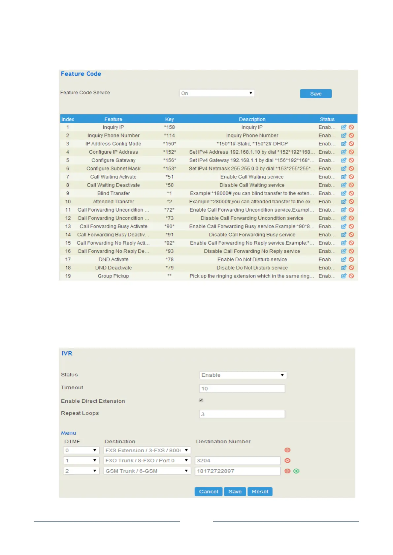The width and height of the screenshot is (393, 555).
Task: Select the Configure Gateway feature name
Action: [114, 160]
